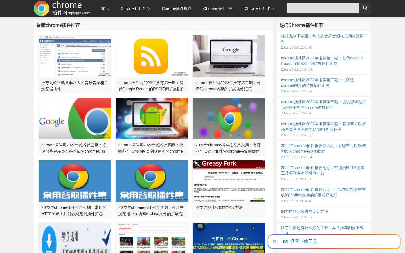
Task: Open Chrome插件分类 menu
Action: (x=136, y=8)
